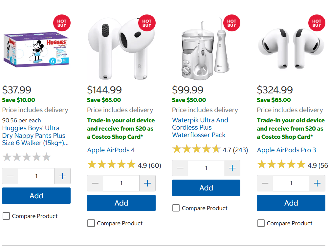Decrease quantity for Huggies Nappy Pants
329x248 pixels.
click(10, 176)
